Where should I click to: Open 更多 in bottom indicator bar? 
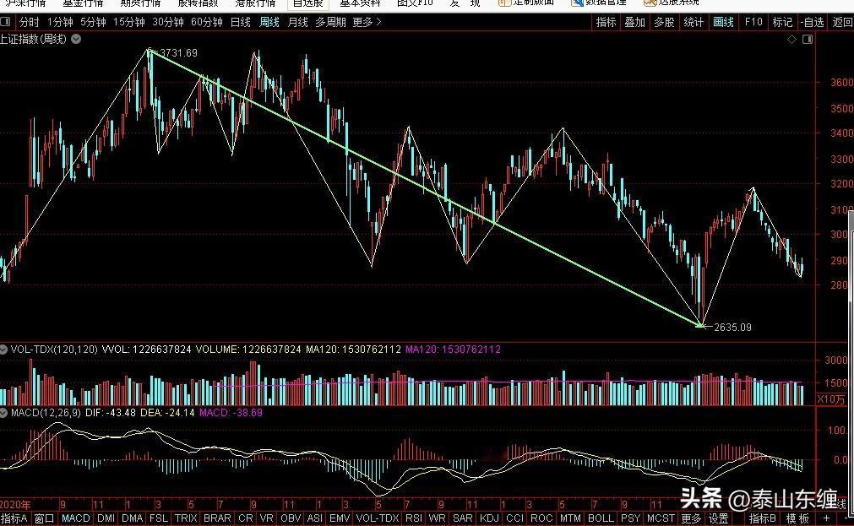(691, 518)
